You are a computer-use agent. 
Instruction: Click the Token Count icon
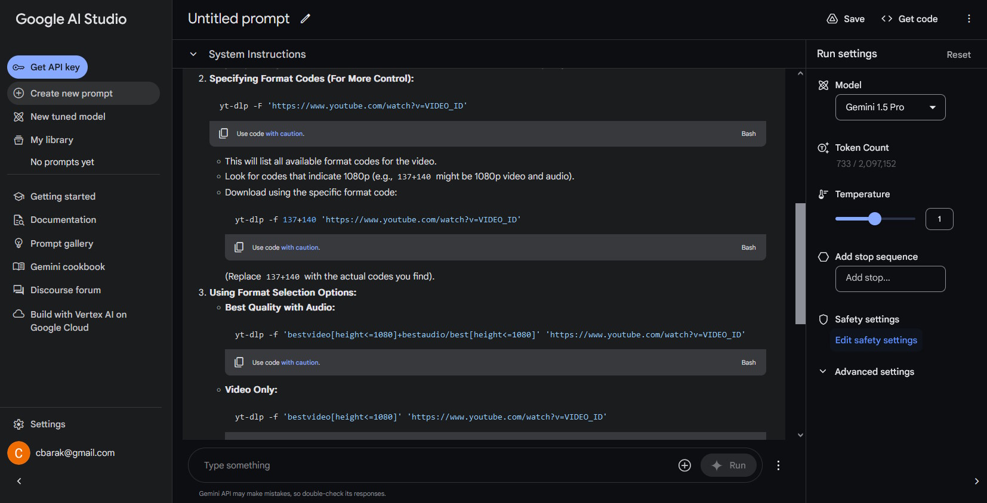[x=823, y=148]
